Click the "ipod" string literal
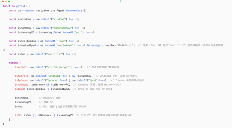Viewport: 232px width, 128px height. (94, 80)
